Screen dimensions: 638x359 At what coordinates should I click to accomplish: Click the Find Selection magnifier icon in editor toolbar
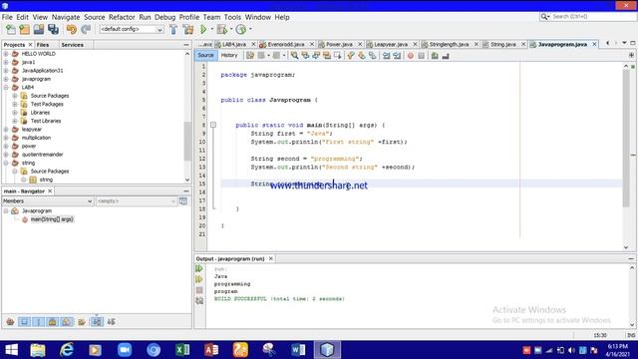tap(294, 56)
